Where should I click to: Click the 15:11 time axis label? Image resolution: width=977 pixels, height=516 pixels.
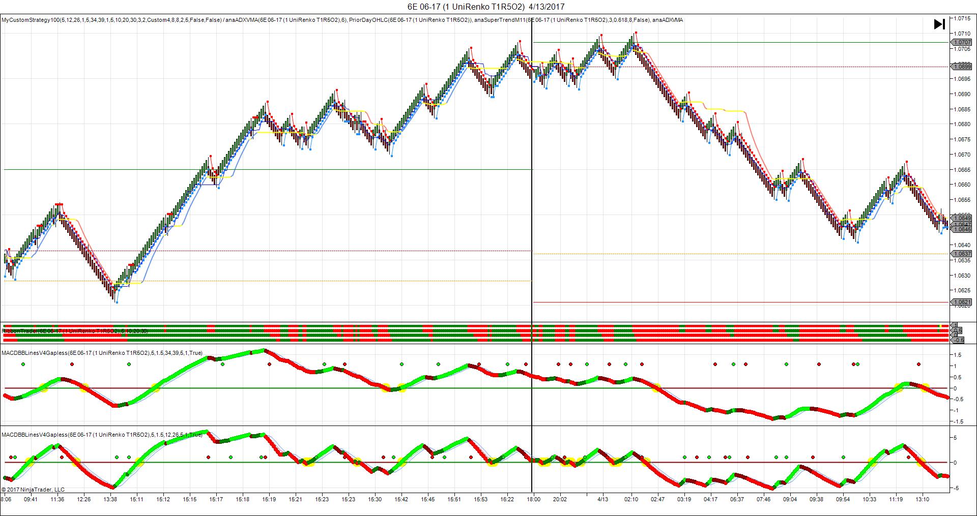137,499
